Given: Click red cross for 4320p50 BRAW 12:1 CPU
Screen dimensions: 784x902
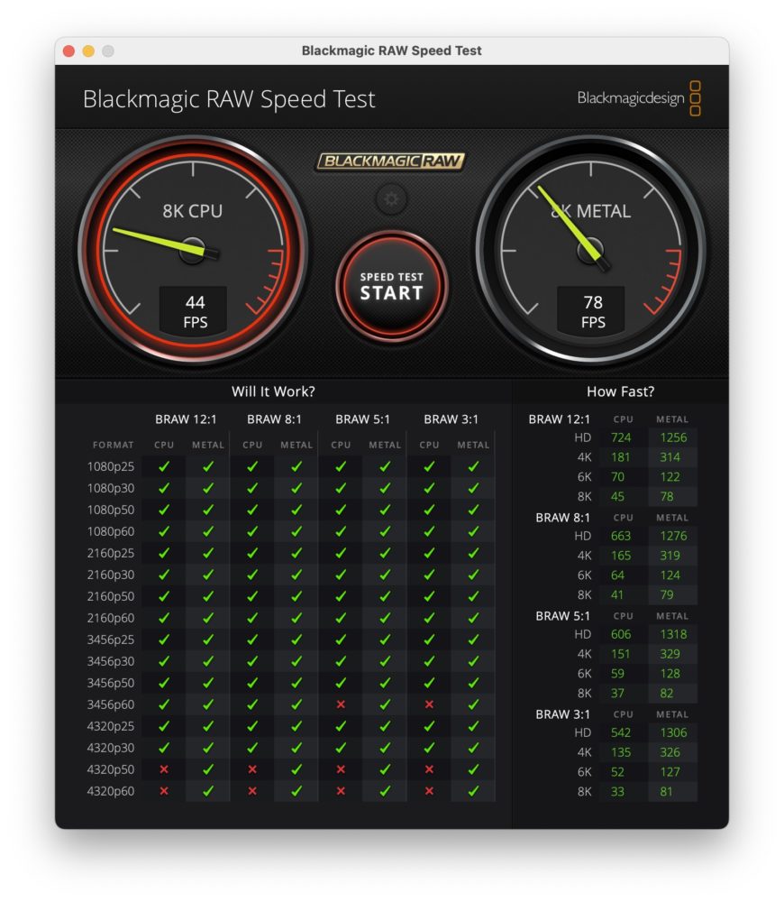Looking at the screenshot, I should click(x=164, y=769).
